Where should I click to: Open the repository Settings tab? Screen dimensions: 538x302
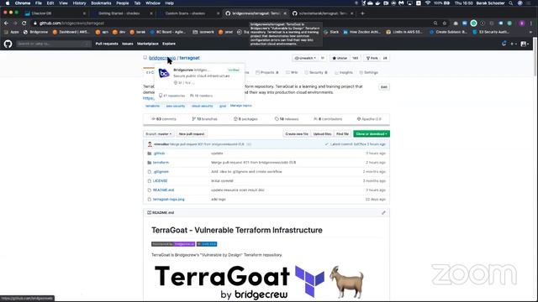click(368, 73)
